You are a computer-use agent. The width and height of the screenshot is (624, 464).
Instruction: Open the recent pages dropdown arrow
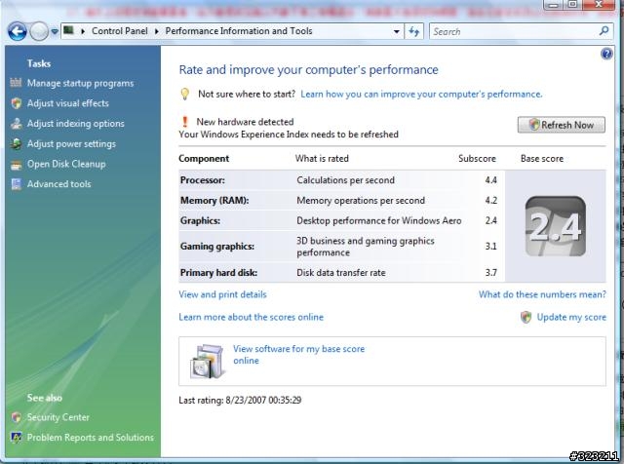(55, 31)
